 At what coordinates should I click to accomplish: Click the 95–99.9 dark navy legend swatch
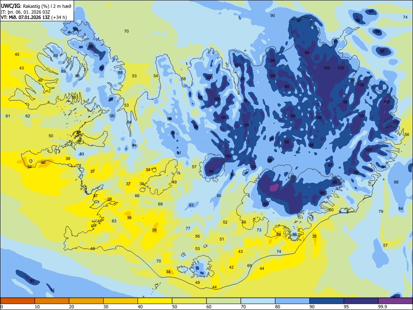tap(361, 301)
